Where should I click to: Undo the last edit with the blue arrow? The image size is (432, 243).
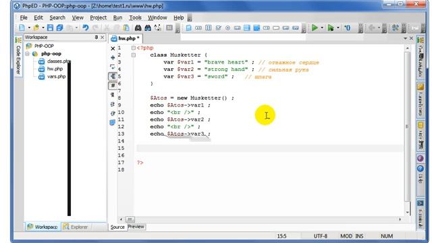coord(86,28)
